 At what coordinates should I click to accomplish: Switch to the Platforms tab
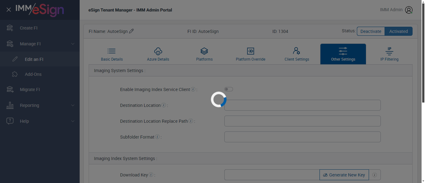click(x=204, y=54)
